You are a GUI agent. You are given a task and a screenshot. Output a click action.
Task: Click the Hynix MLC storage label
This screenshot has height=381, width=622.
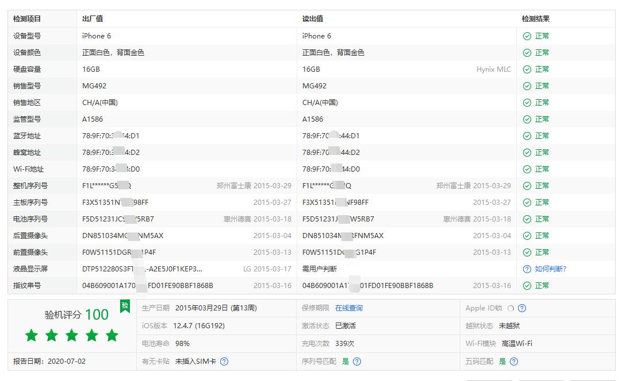coord(494,69)
